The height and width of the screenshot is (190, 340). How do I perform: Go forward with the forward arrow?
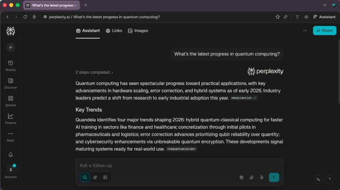(16, 17)
